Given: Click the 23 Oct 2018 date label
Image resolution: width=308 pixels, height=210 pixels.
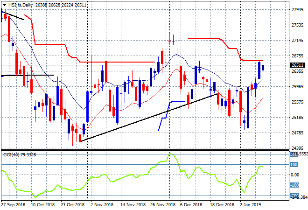Looking at the screenshot, I should coord(72,205).
